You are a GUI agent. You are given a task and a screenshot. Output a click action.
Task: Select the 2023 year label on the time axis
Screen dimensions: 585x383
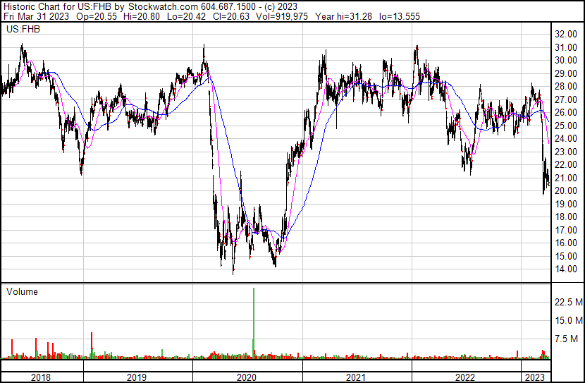[535, 377]
